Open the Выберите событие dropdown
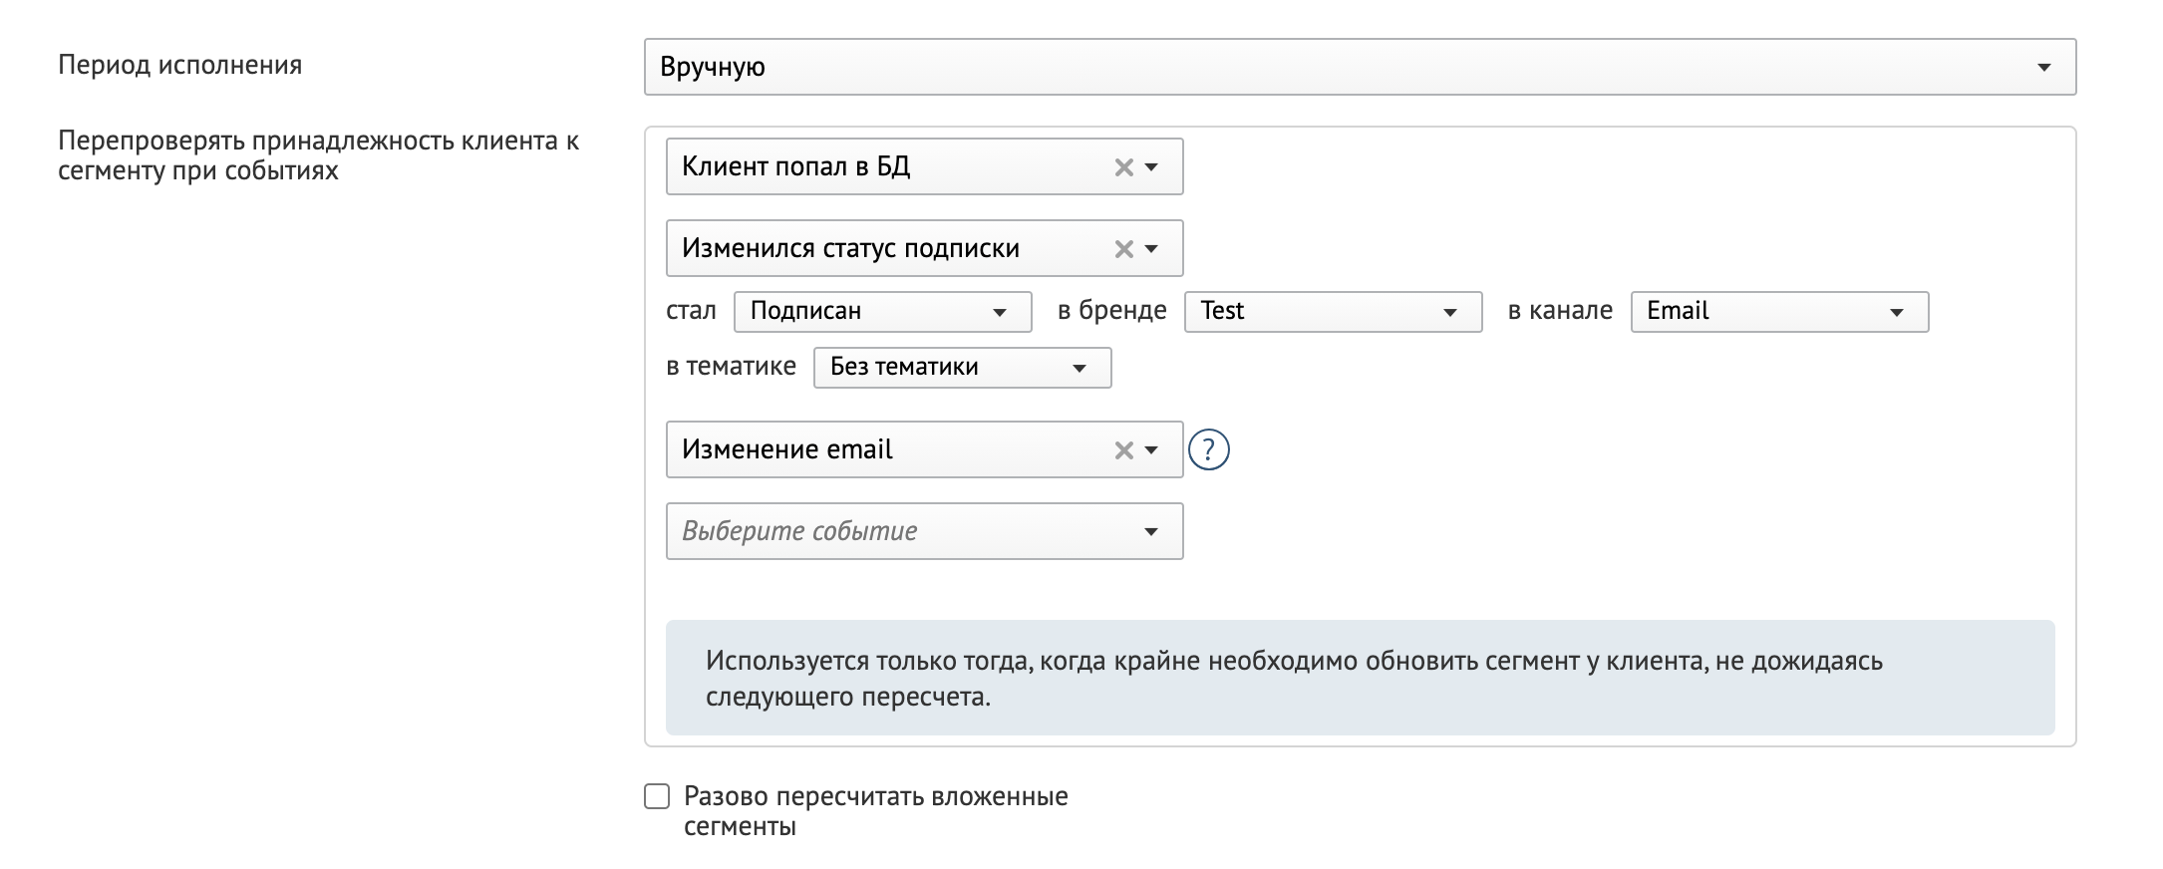The width and height of the screenshot is (2163, 869). click(925, 531)
